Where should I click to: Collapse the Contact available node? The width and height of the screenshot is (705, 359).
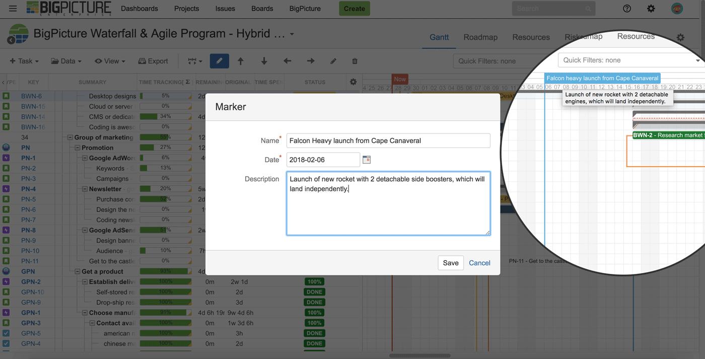[x=93, y=323]
